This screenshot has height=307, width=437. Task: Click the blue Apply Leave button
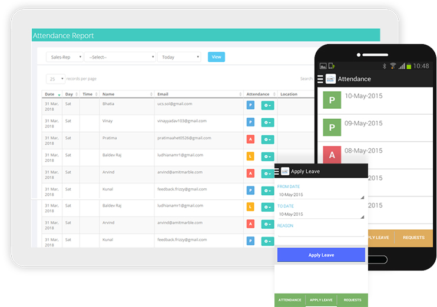321,255
